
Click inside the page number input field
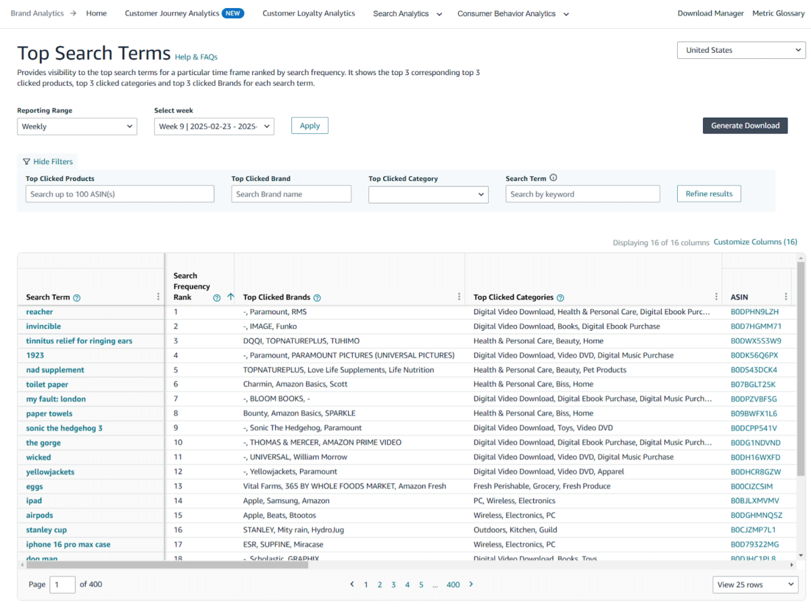tap(62, 584)
